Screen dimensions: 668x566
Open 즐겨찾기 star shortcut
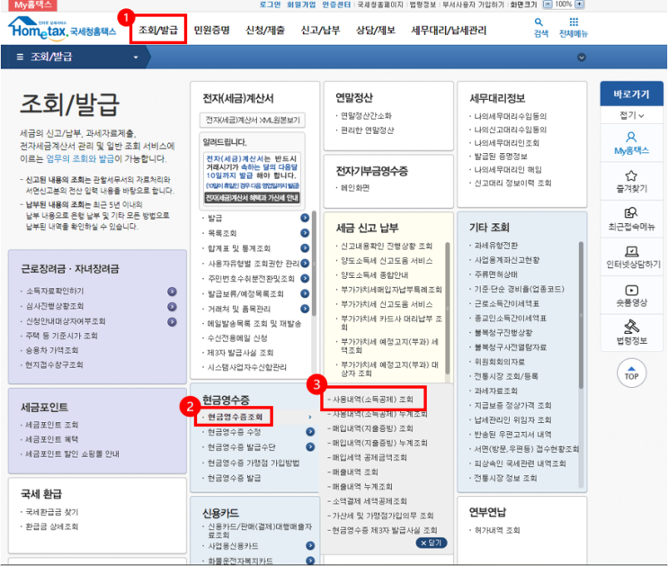(x=631, y=182)
